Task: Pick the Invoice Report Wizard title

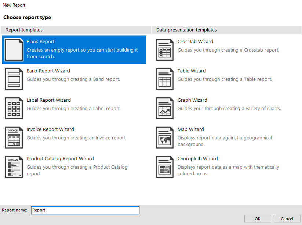Action: click(50, 130)
